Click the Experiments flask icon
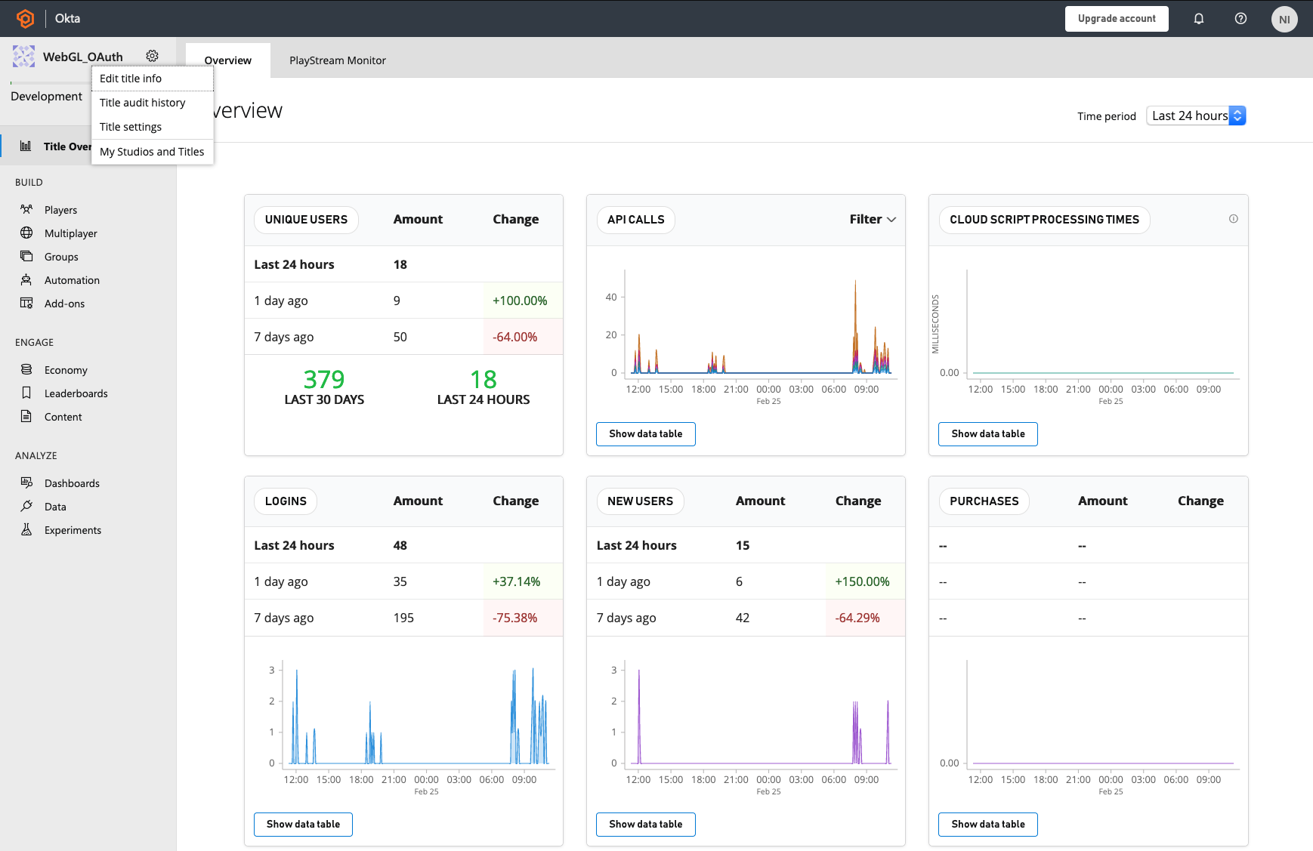The width and height of the screenshot is (1313, 851). tap(26, 530)
